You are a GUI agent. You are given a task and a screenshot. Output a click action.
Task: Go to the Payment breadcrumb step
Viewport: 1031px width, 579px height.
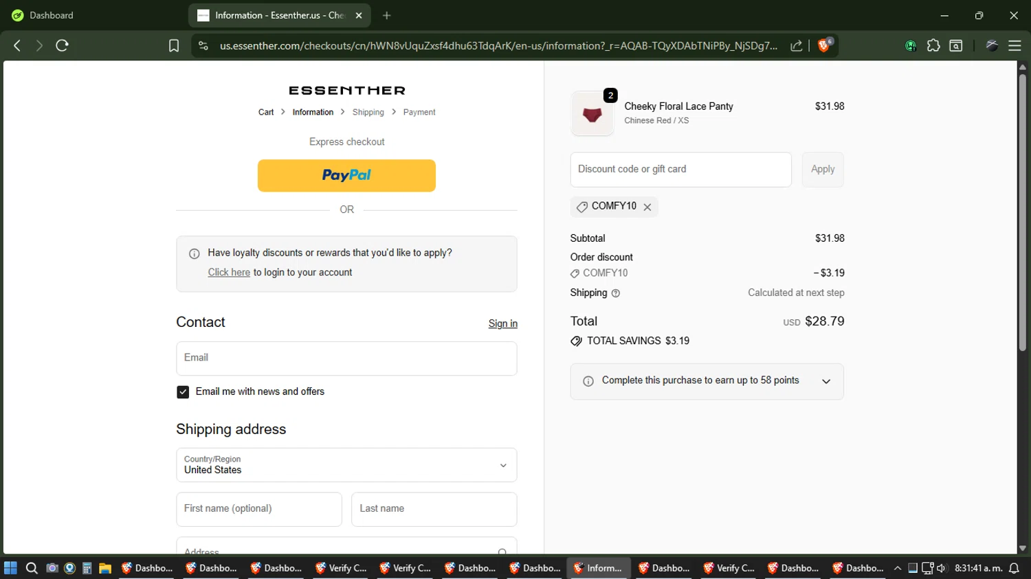coord(419,112)
